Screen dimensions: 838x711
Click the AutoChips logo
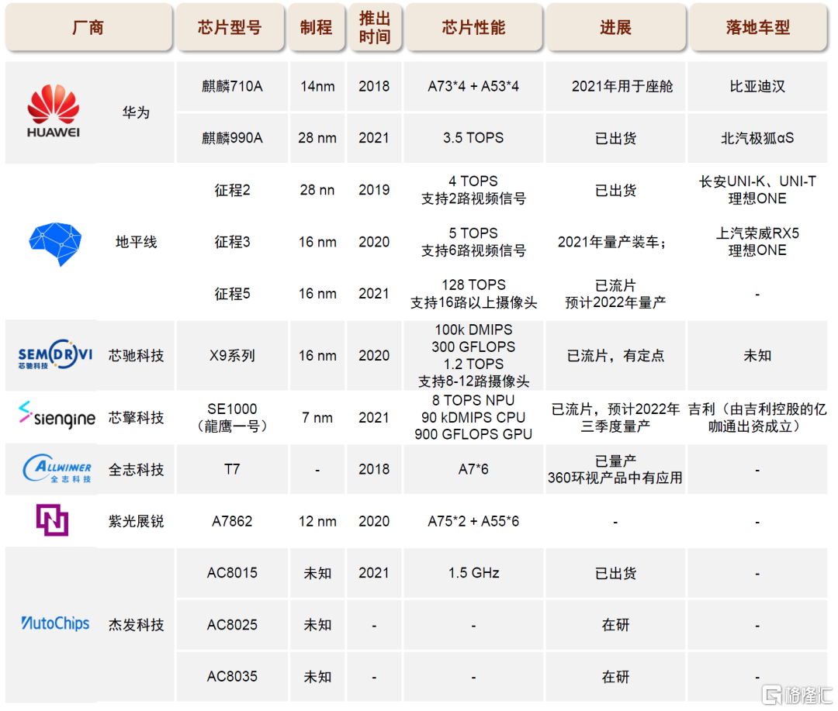pyautogui.click(x=55, y=623)
